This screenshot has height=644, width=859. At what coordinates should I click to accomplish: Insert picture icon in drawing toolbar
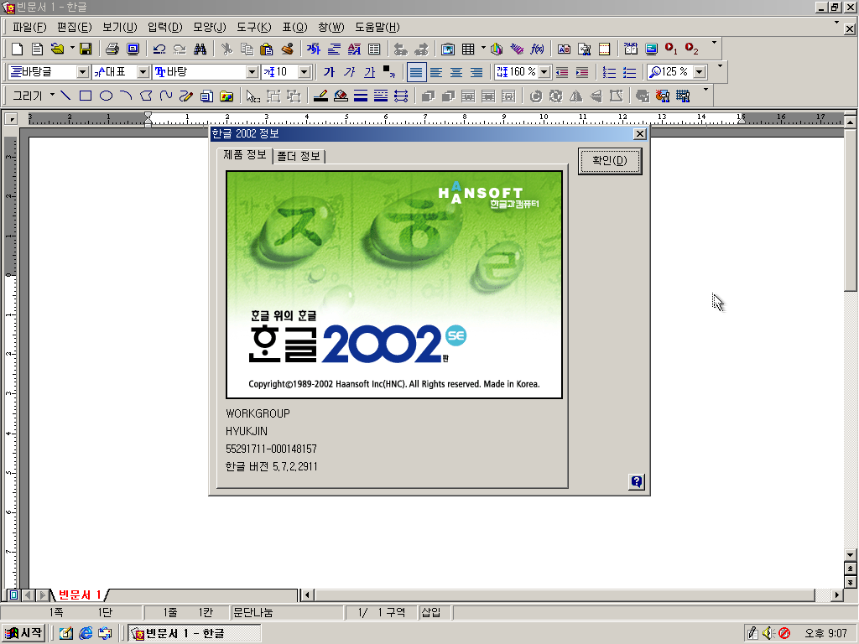226,96
